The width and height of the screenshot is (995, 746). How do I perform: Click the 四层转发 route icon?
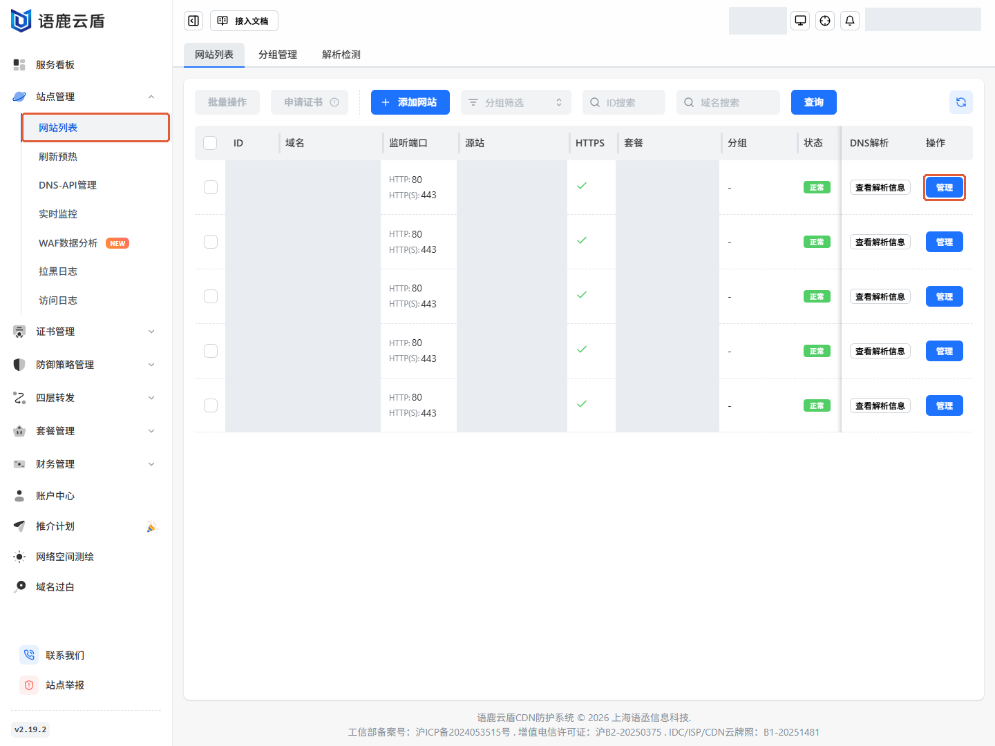click(x=19, y=398)
